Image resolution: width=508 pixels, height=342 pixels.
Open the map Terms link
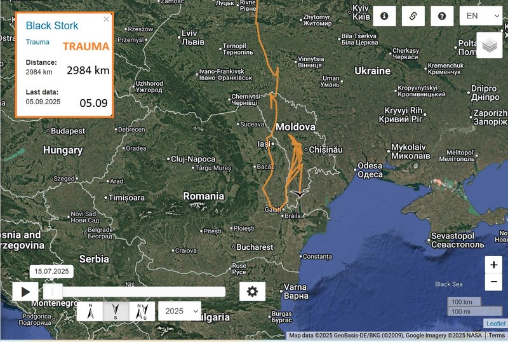tap(497, 335)
